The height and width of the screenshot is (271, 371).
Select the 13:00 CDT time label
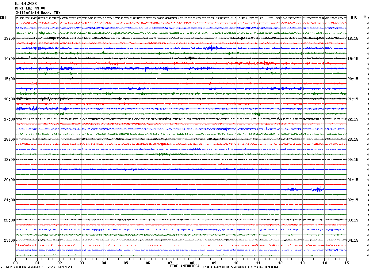tap(10, 39)
